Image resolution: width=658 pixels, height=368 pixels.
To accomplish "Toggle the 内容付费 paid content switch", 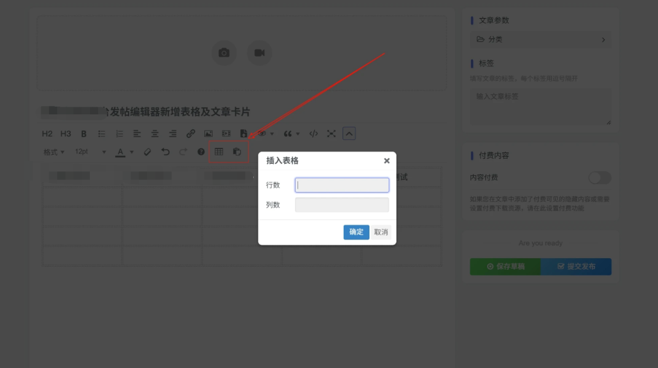I will coord(600,177).
